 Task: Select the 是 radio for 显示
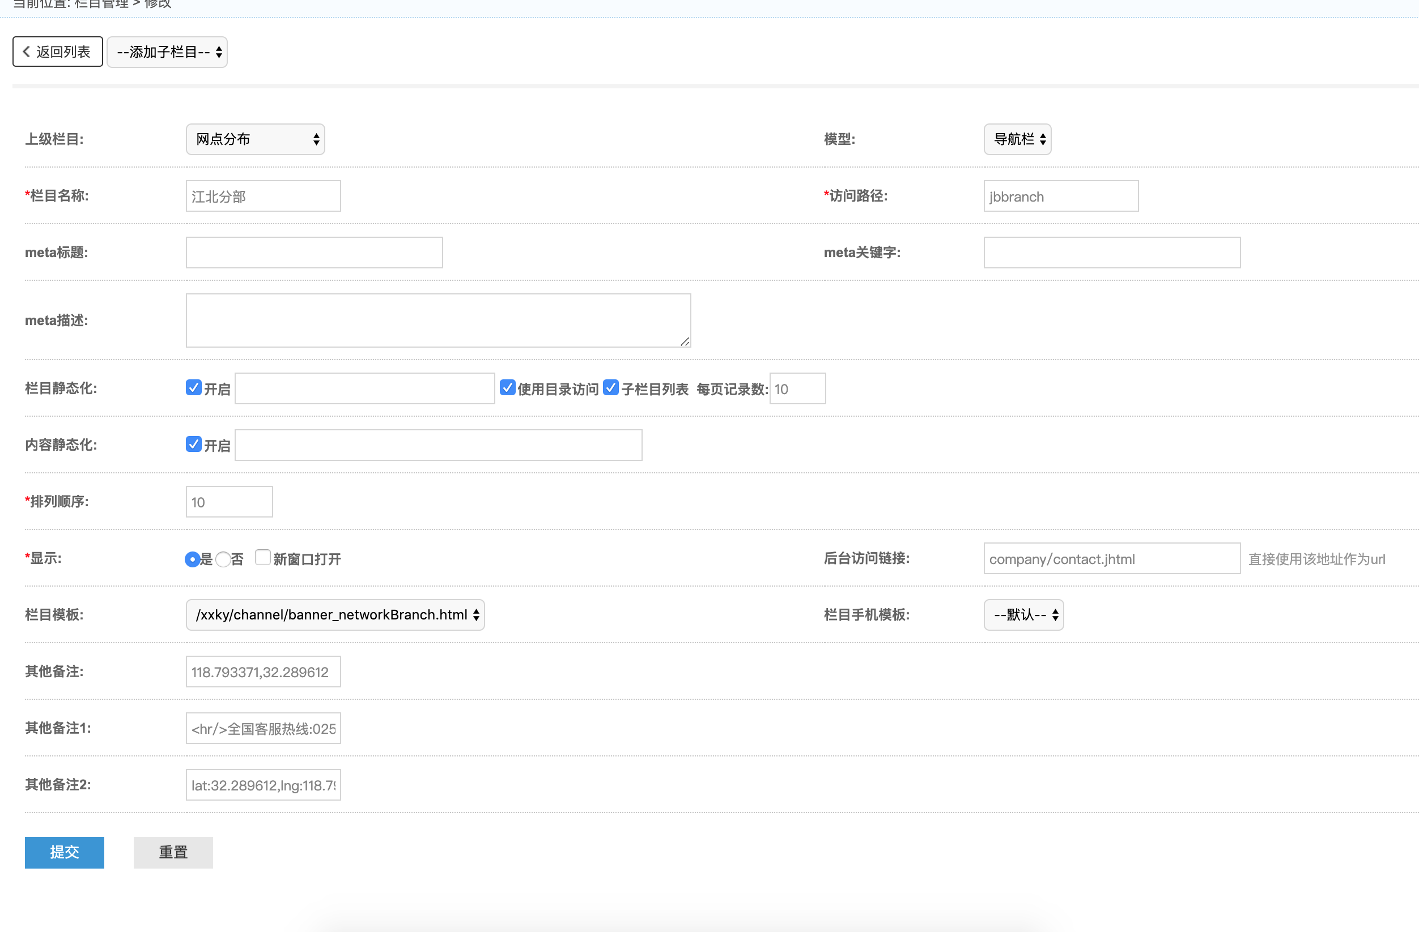pos(192,559)
